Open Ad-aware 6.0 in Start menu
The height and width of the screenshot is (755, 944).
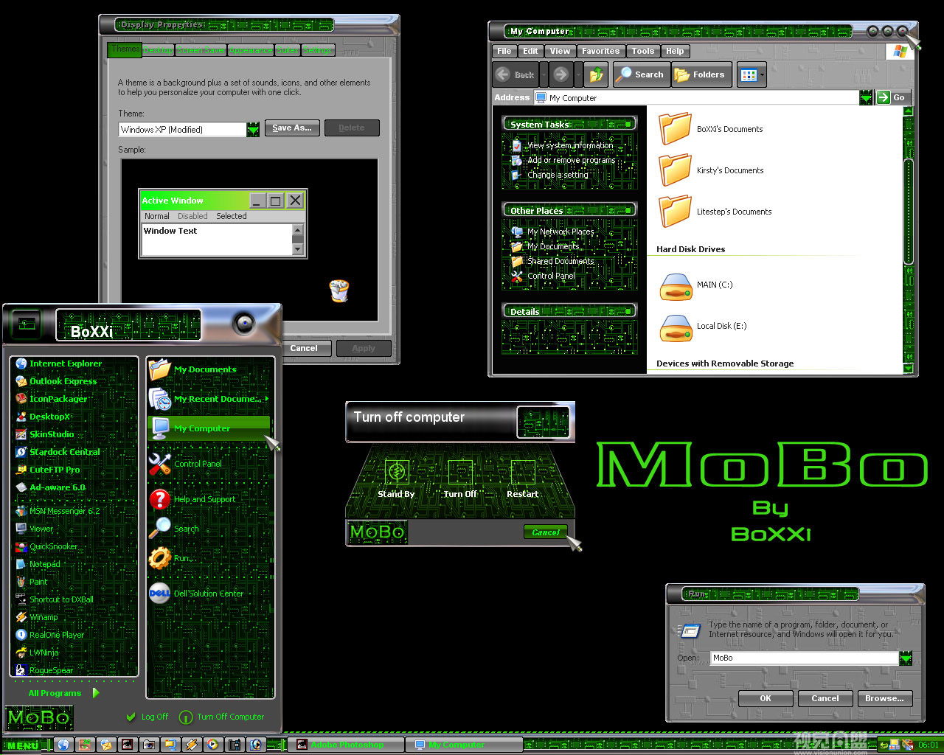pos(51,487)
